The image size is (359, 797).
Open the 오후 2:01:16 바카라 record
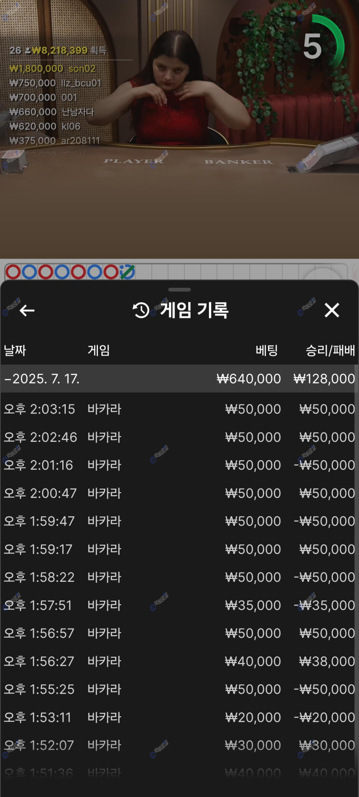179,465
